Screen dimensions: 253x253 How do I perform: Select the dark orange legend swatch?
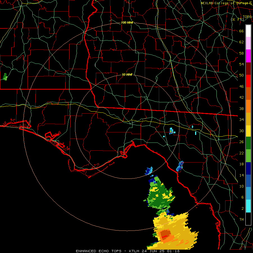point(248,94)
